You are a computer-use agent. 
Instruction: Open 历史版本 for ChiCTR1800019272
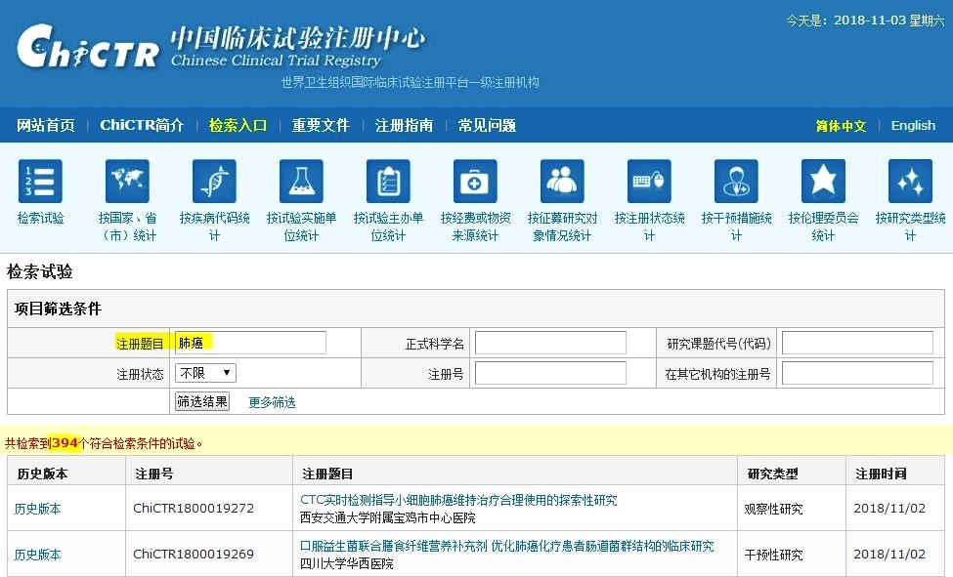coord(37,509)
